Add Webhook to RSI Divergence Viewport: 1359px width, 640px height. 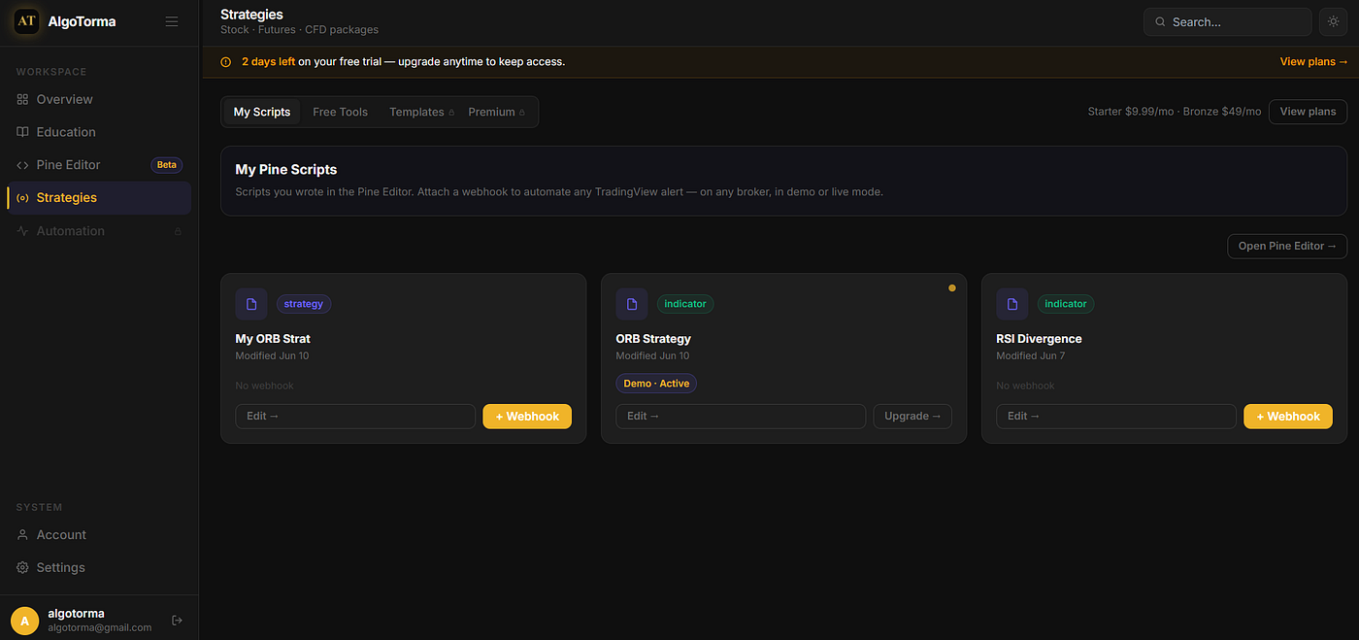pyautogui.click(x=1288, y=417)
